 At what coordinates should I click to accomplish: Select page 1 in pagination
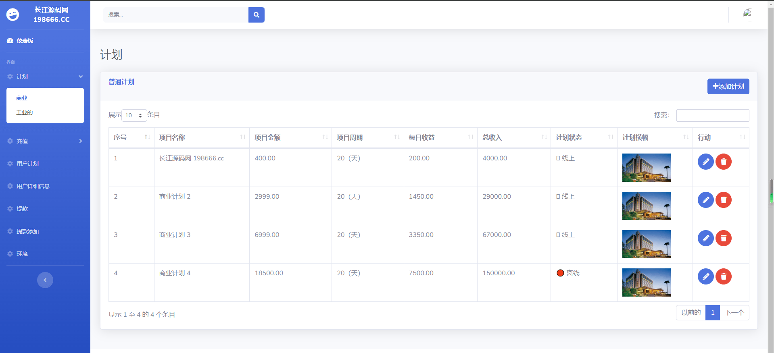(713, 313)
